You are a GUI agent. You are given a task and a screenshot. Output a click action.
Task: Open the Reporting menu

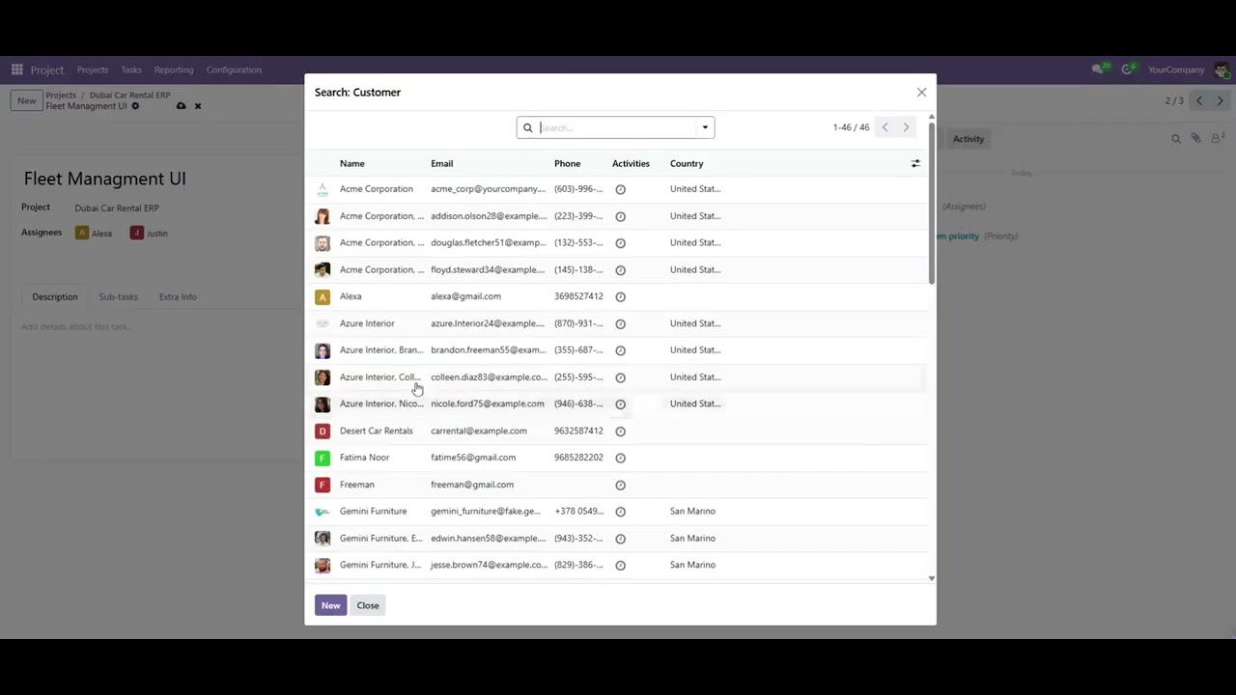(x=174, y=69)
